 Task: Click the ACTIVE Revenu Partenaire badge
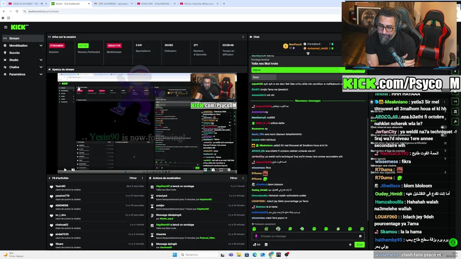(x=83, y=46)
